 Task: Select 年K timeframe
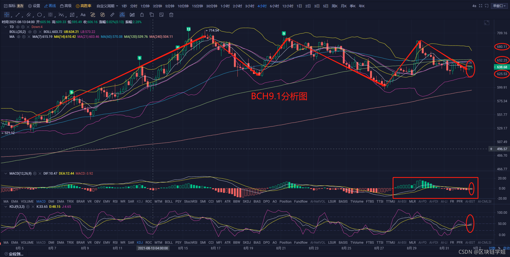point(362,6)
